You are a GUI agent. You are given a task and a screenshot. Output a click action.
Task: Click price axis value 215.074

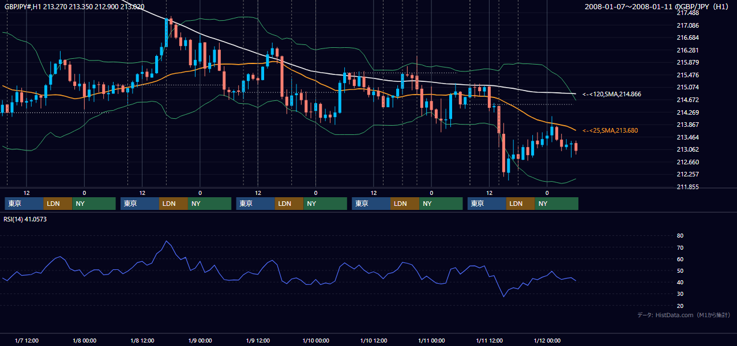click(x=687, y=88)
